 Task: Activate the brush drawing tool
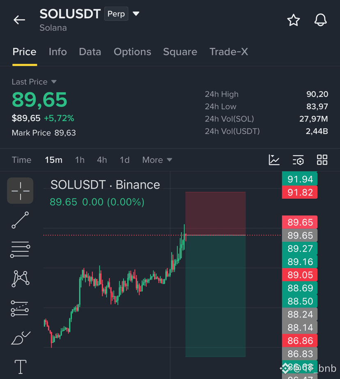(x=21, y=338)
